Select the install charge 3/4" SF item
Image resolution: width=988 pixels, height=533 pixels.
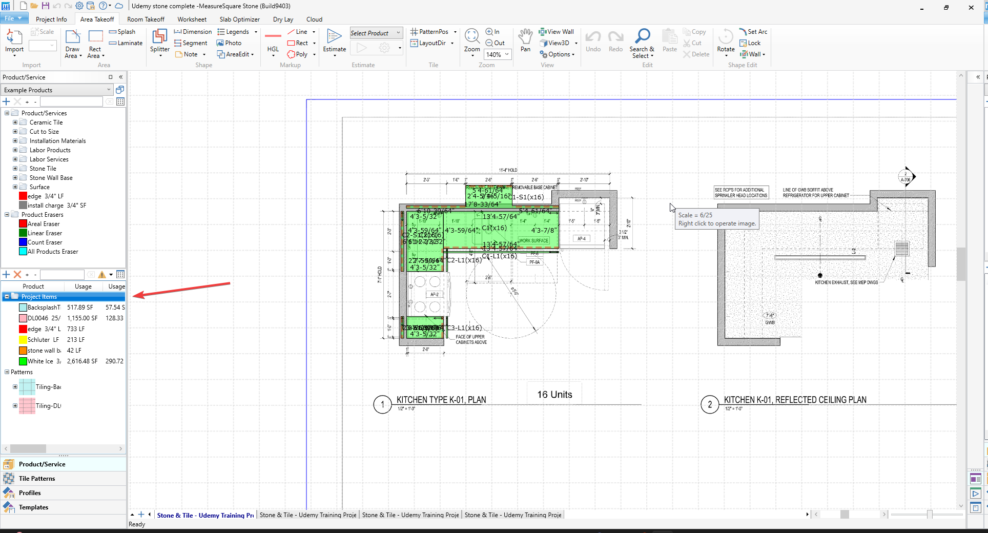pyautogui.click(x=52, y=206)
